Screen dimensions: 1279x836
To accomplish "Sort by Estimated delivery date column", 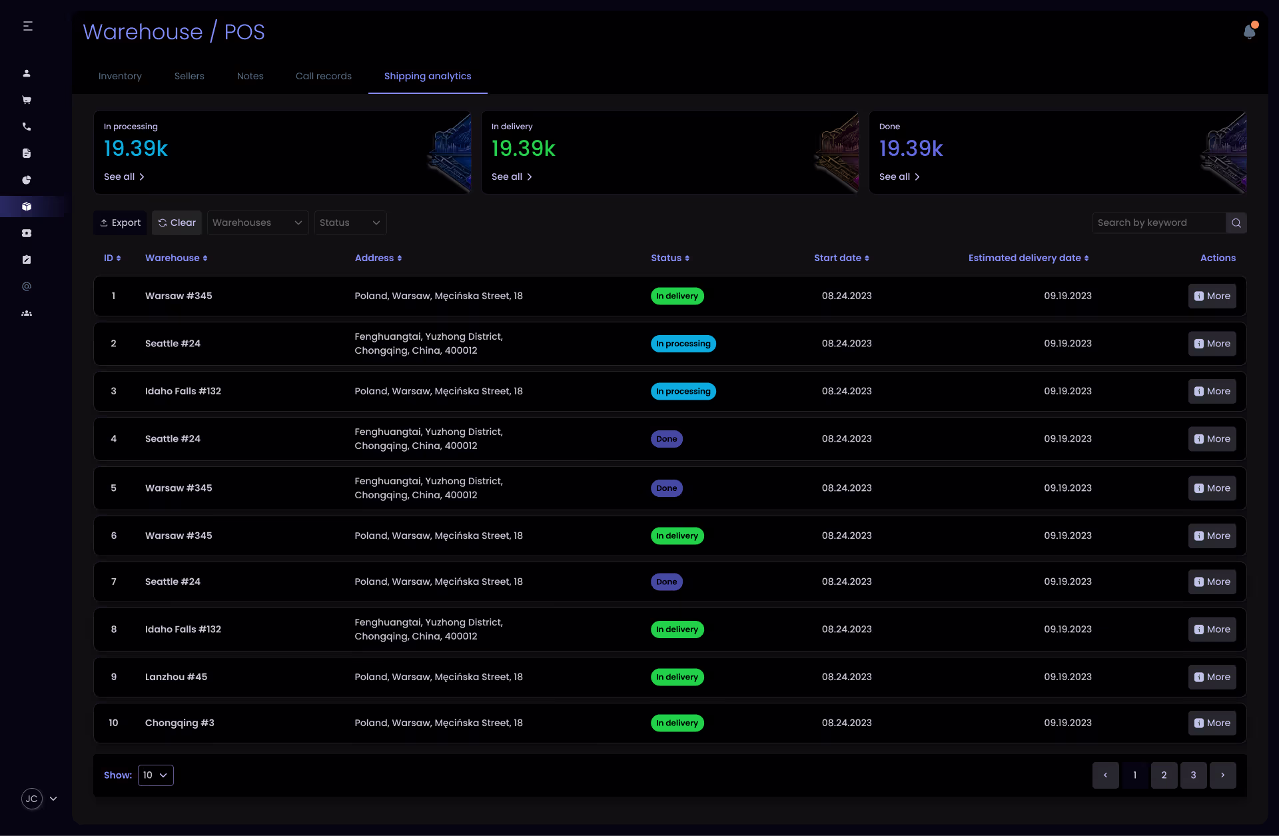I will [1029, 258].
